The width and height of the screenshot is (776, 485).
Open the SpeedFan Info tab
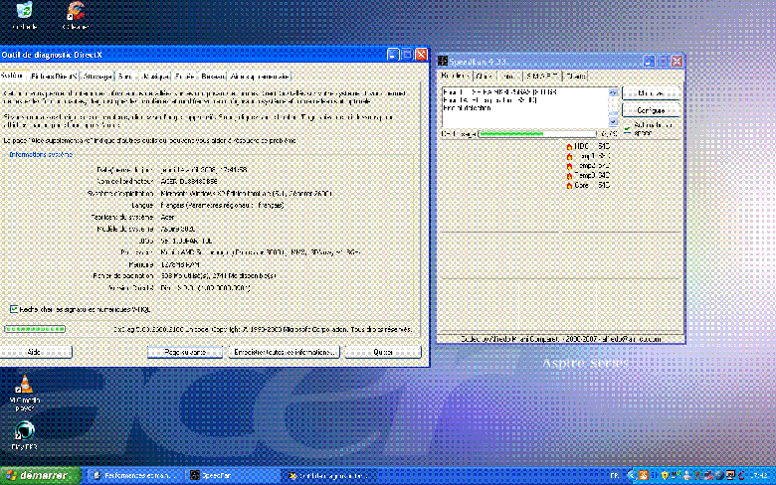pyautogui.click(x=507, y=77)
